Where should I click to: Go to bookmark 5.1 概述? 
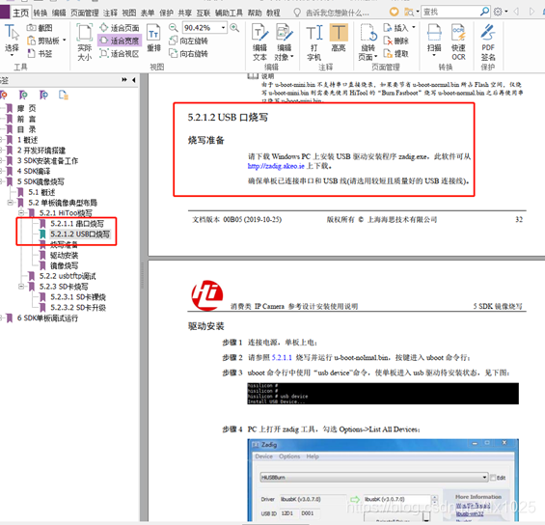click(41, 192)
